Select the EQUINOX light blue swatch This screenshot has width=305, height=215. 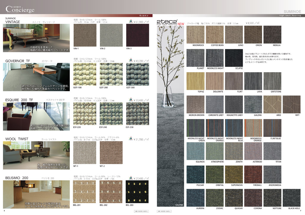click(195, 151)
